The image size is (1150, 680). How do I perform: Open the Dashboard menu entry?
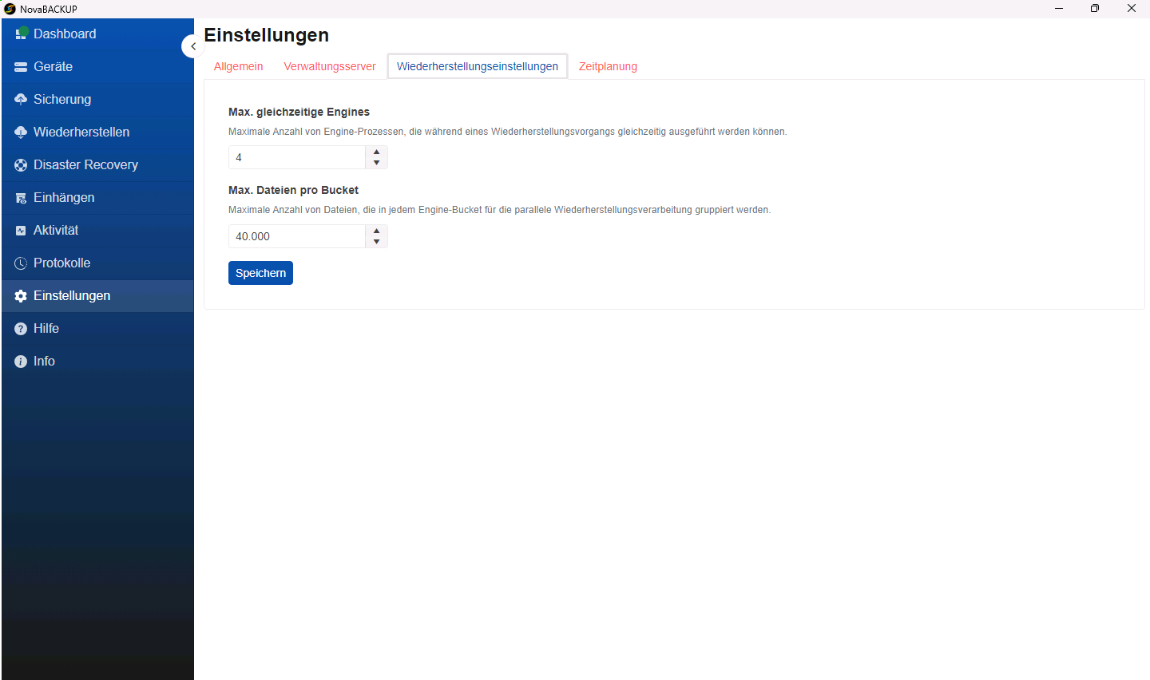[97, 34]
